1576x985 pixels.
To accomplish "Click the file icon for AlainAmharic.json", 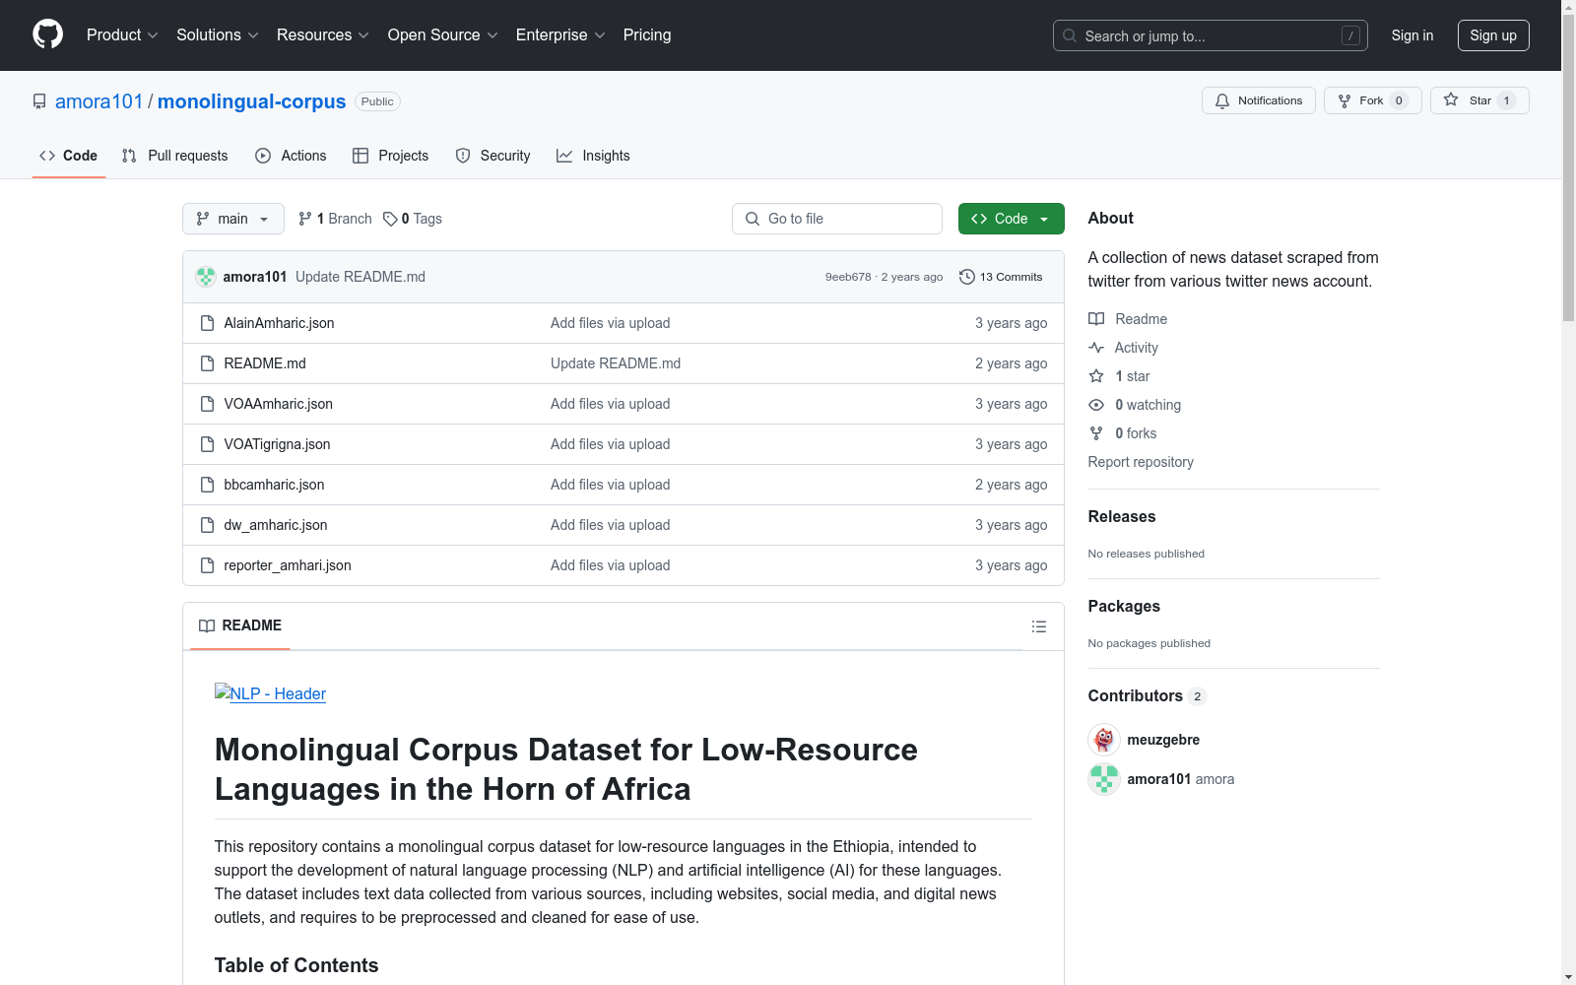I will click(x=207, y=323).
